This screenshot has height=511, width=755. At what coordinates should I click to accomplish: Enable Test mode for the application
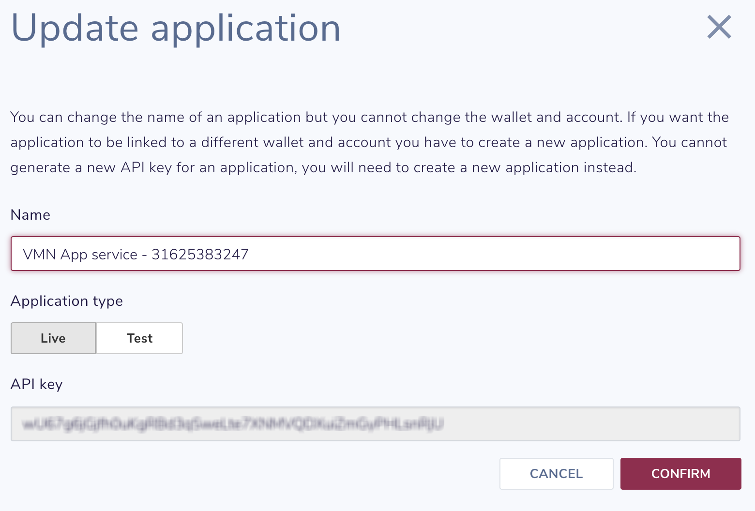click(x=139, y=338)
